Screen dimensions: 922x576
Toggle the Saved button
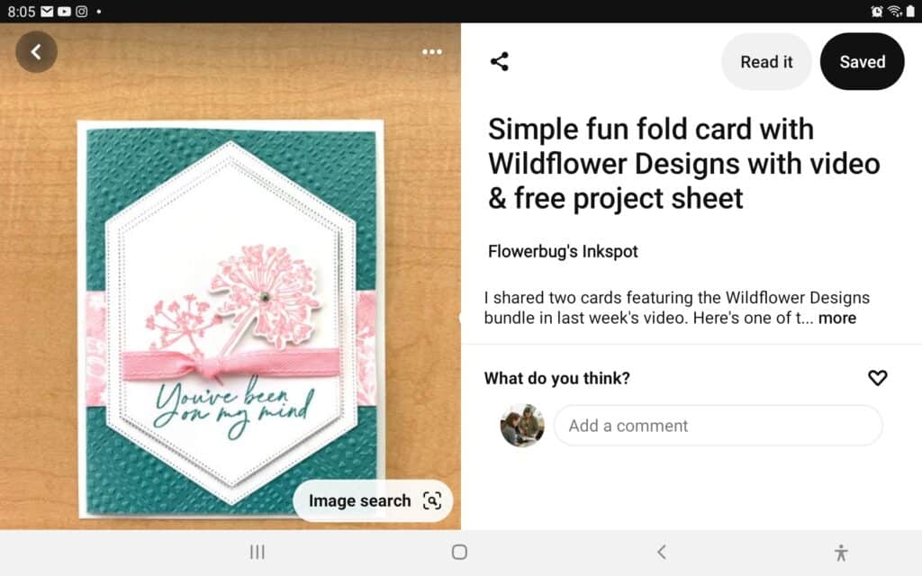[x=862, y=62]
